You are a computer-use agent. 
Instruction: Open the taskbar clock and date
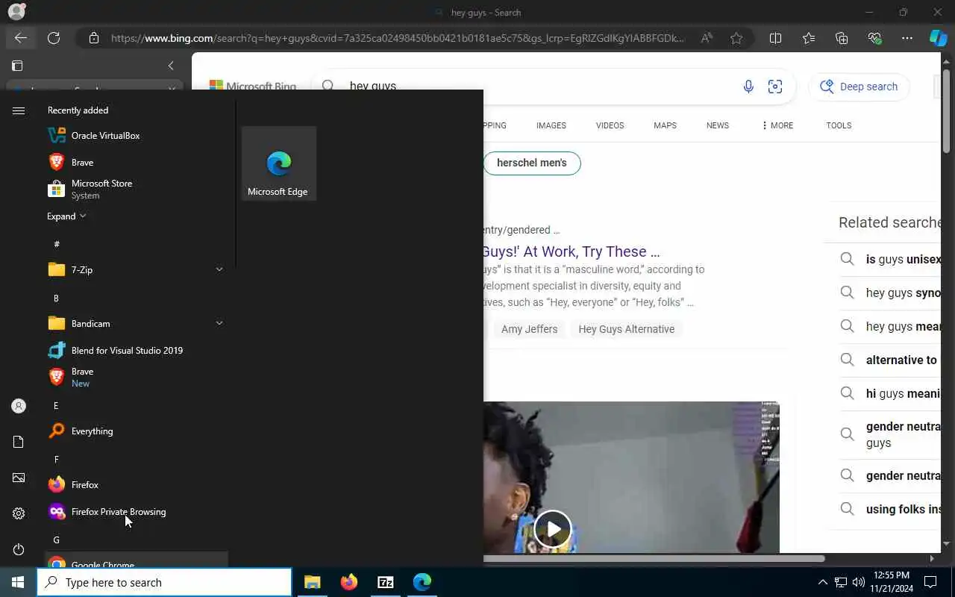(x=891, y=582)
